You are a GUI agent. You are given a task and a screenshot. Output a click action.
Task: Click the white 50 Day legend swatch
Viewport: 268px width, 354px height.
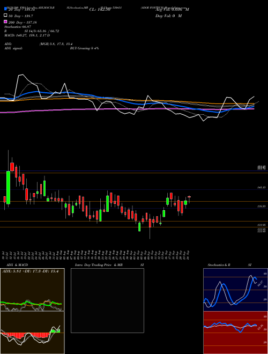point(5,16)
